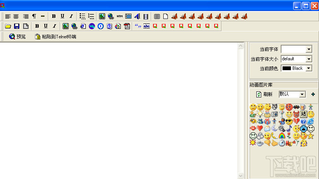Click 粘贴到Telnet终端 button

[x=55, y=36]
